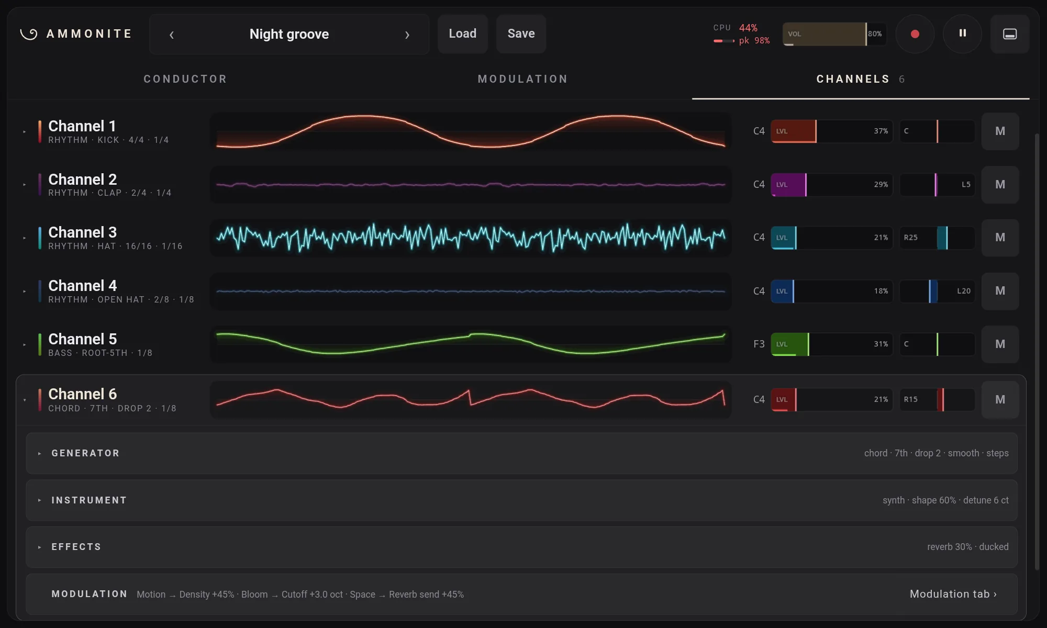
Task: Click 'reverb 30% · ducked' summary
Action: [x=968, y=547]
